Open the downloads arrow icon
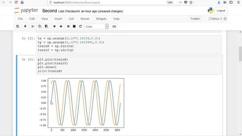This screenshot has width=242, height=136. point(219,2)
